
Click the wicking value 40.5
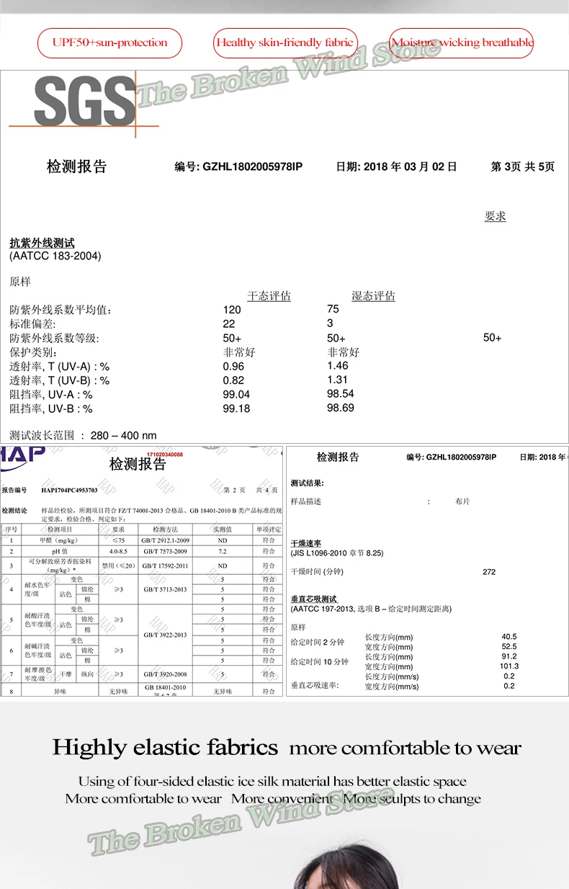tap(509, 637)
